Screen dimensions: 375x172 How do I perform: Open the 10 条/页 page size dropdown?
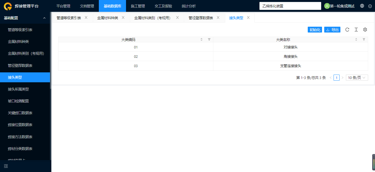point(357,78)
